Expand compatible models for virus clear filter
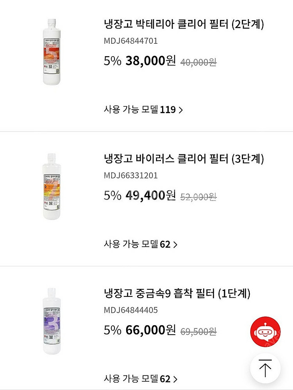The image size is (293, 390). [x=175, y=245]
